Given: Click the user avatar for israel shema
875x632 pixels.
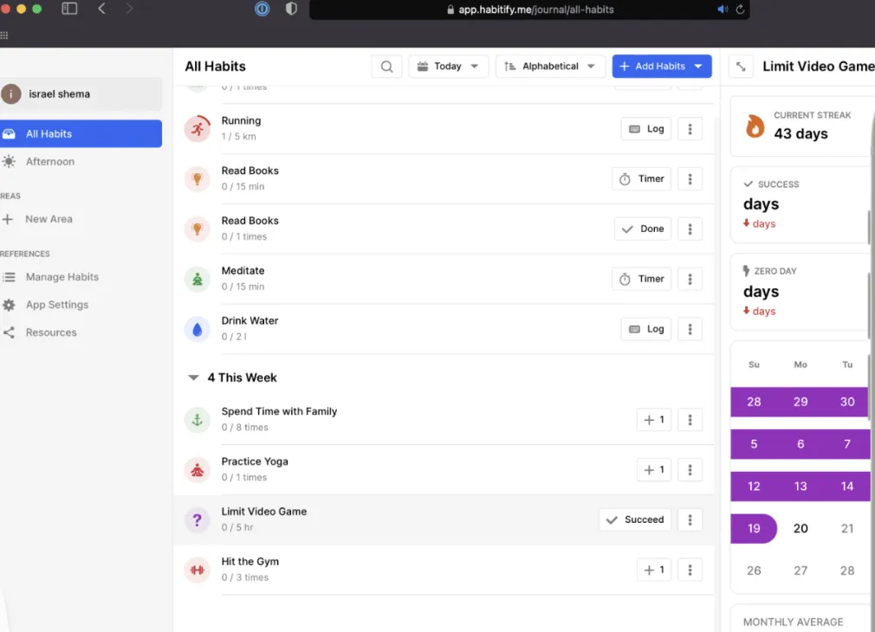Looking at the screenshot, I should pyautogui.click(x=11, y=94).
